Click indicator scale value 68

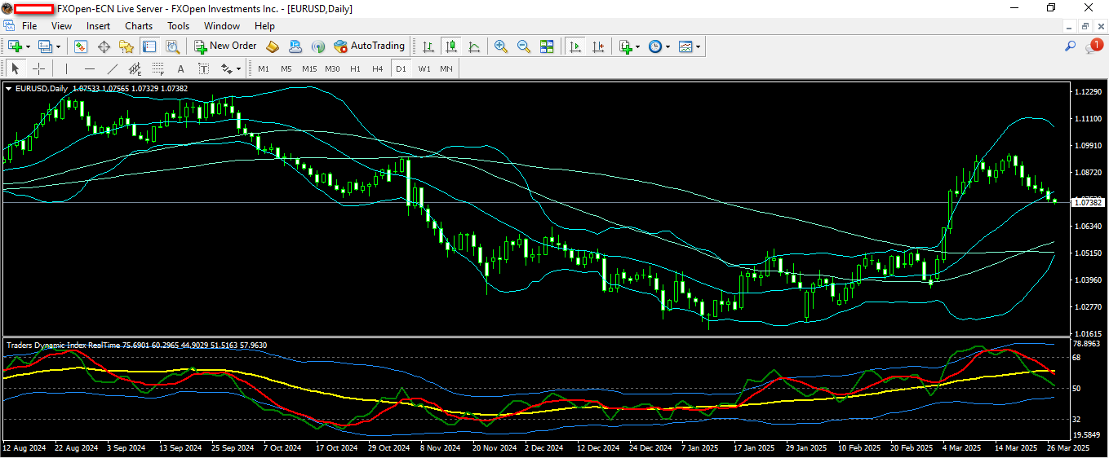[1077, 357]
